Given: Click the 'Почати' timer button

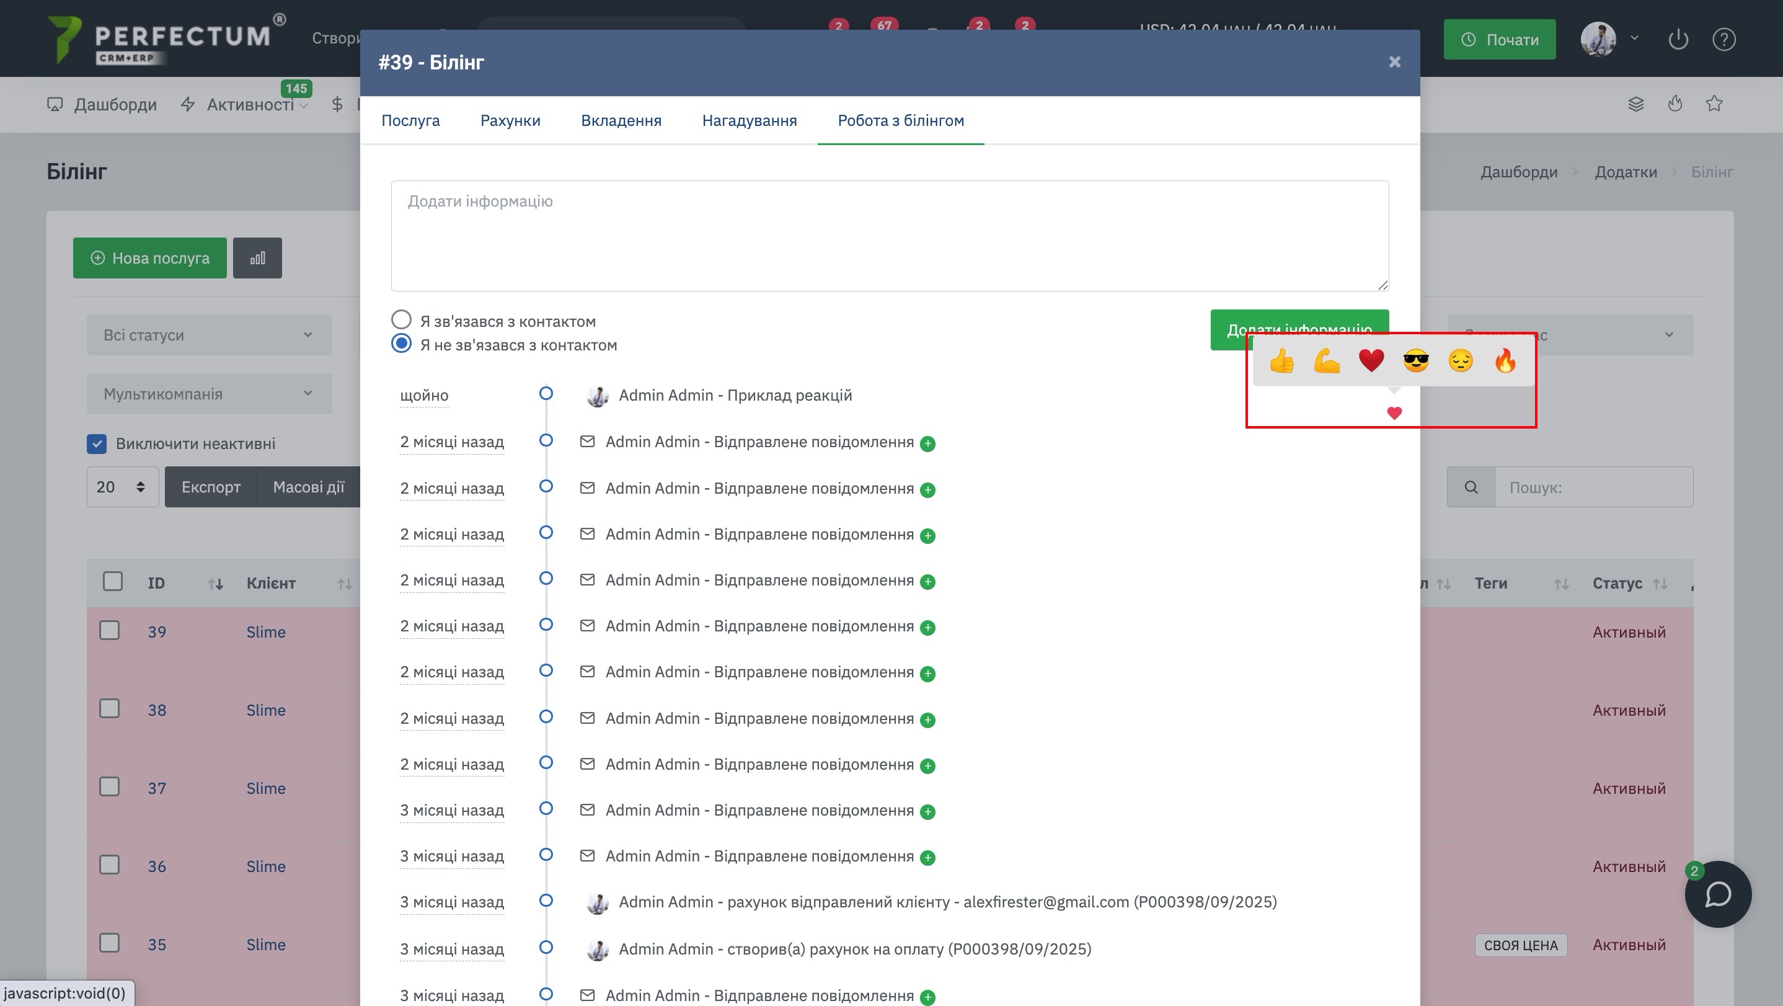Looking at the screenshot, I should (x=1499, y=40).
